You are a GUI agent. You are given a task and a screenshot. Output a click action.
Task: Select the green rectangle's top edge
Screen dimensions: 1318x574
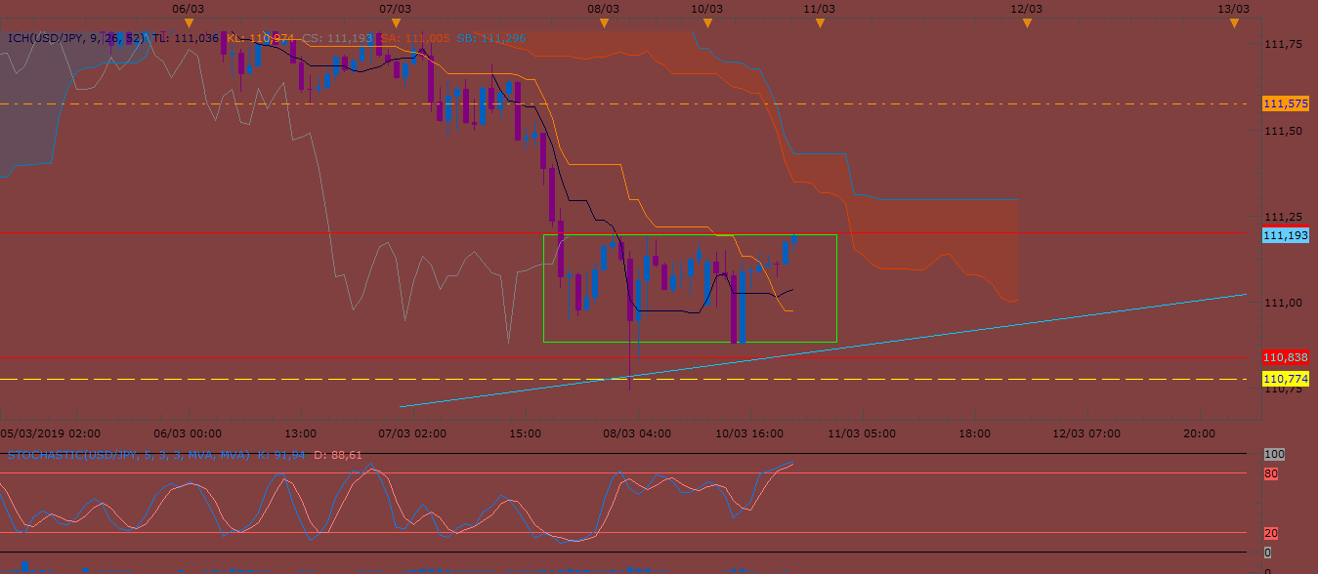(690, 234)
